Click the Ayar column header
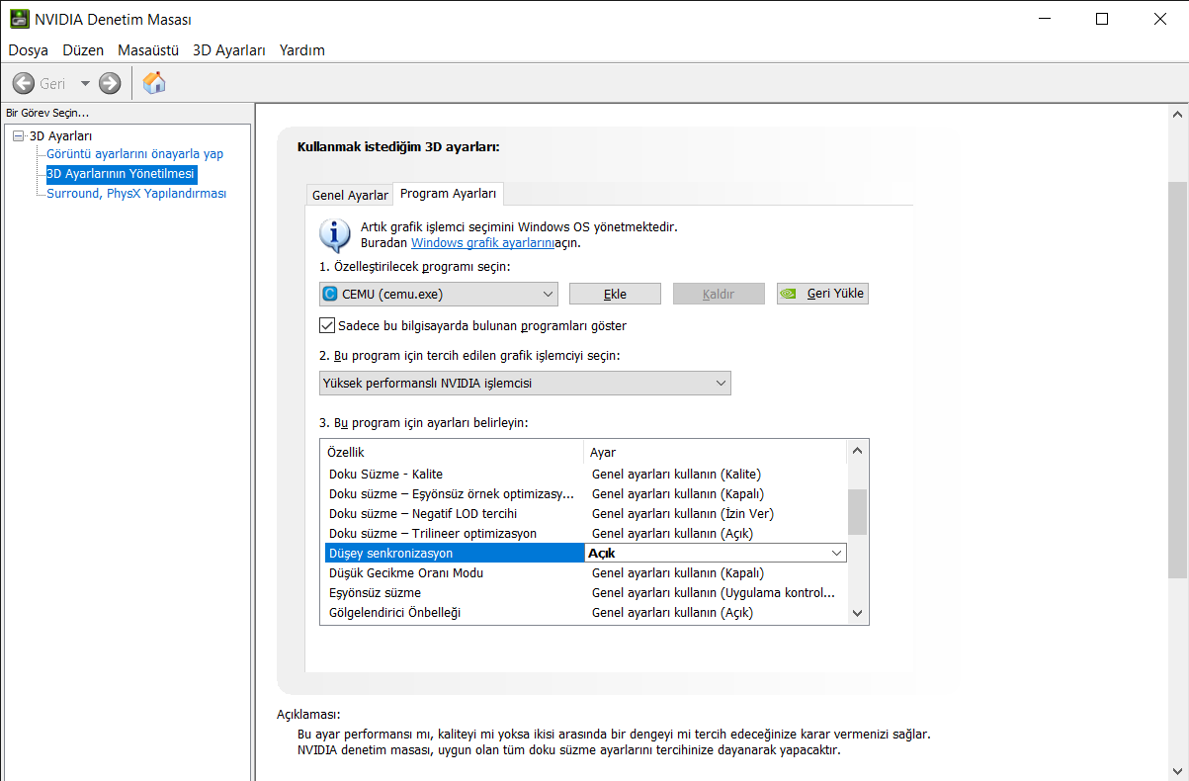Image resolution: width=1189 pixels, height=781 pixels. [715, 452]
